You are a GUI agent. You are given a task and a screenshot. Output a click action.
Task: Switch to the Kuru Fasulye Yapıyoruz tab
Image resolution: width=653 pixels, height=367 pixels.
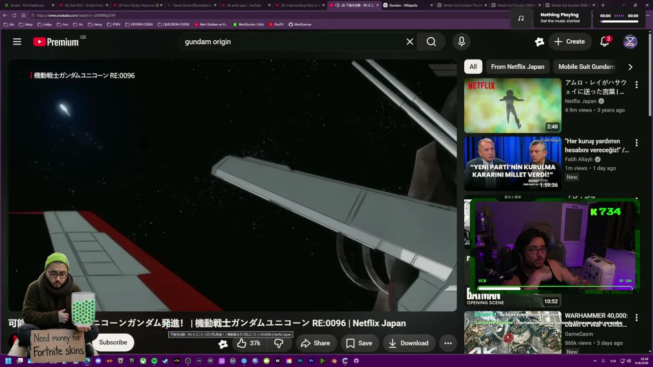click(138, 5)
